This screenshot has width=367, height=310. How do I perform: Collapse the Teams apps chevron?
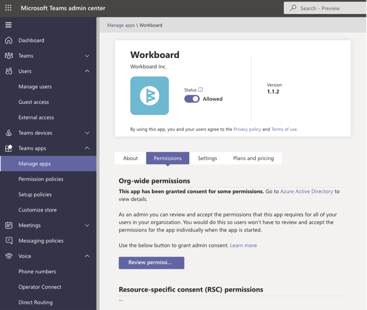click(x=87, y=148)
